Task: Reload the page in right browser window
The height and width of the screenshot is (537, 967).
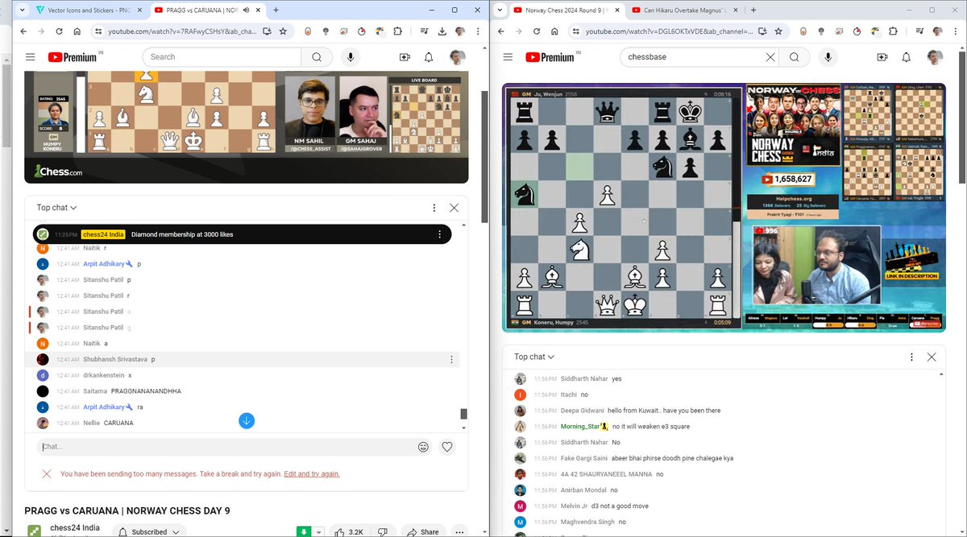Action: pyautogui.click(x=537, y=31)
